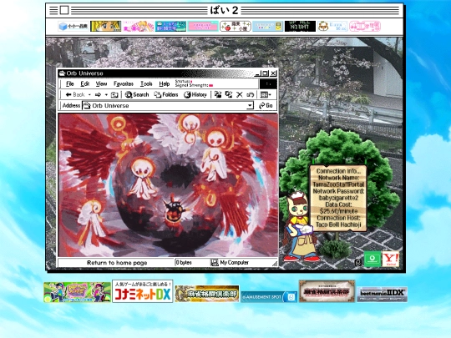451x338 pixels.
Task: Click the Delete X toolbar icon
Action: point(240,94)
